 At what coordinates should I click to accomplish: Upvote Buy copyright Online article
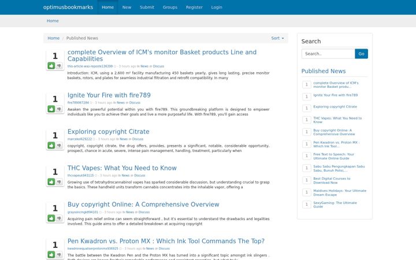point(51,218)
